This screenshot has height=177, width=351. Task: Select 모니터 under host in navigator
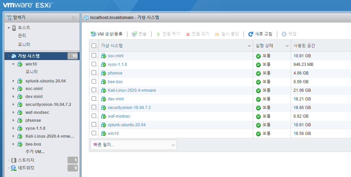coord(24,45)
